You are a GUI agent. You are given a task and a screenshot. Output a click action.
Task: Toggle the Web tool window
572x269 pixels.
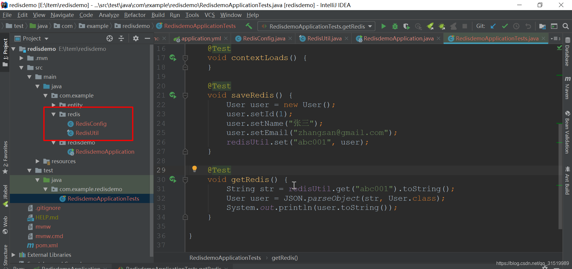coord(5,225)
